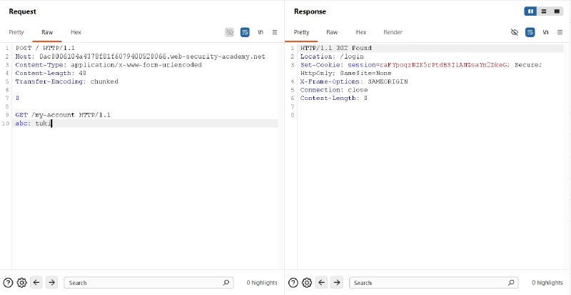571x295 pixels.
Task: Toggle show newlines \n in Request panel
Action: (x=261, y=32)
